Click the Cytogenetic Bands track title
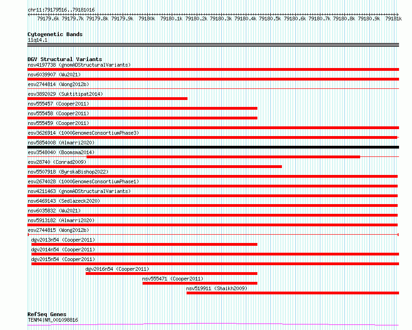Screen dimensions: 412x330 55,34
